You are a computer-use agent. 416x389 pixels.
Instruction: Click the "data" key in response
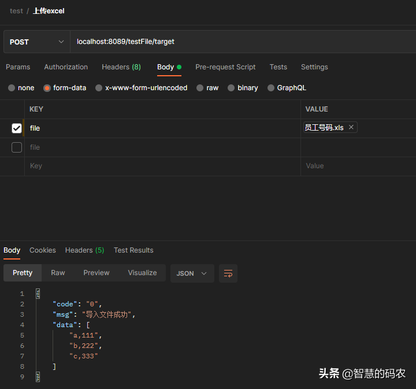(x=65, y=325)
